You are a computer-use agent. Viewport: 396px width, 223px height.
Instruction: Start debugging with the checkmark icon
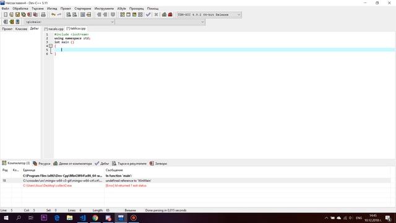pyautogui.click(x=148, y=15)
